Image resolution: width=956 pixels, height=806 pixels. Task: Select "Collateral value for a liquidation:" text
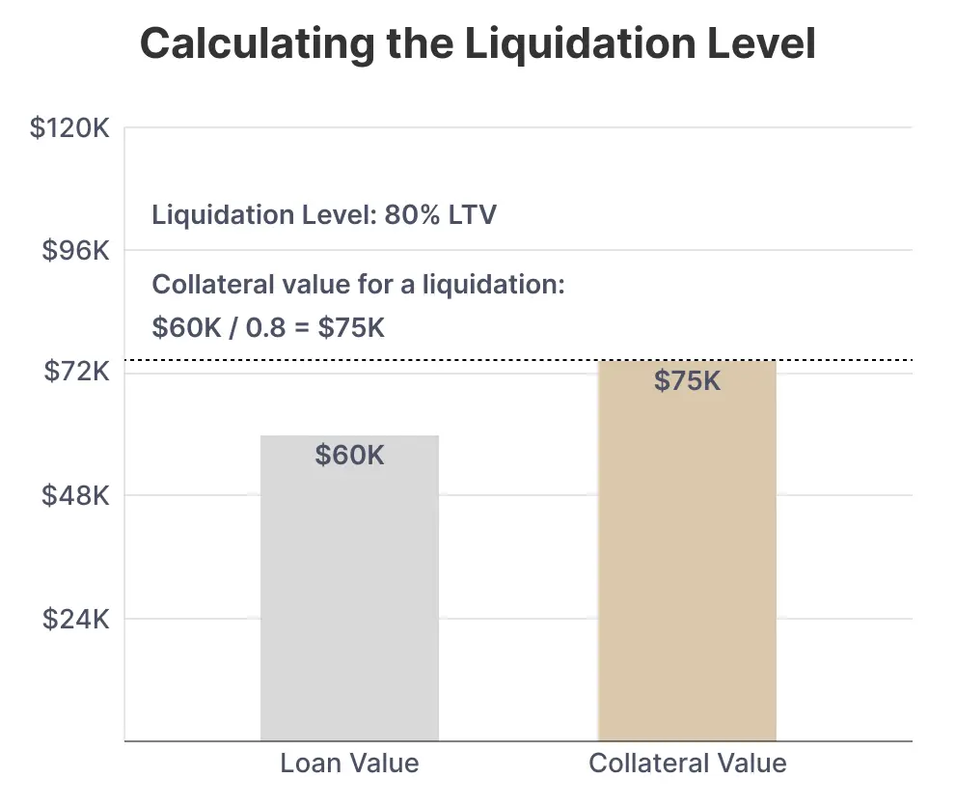358,286
